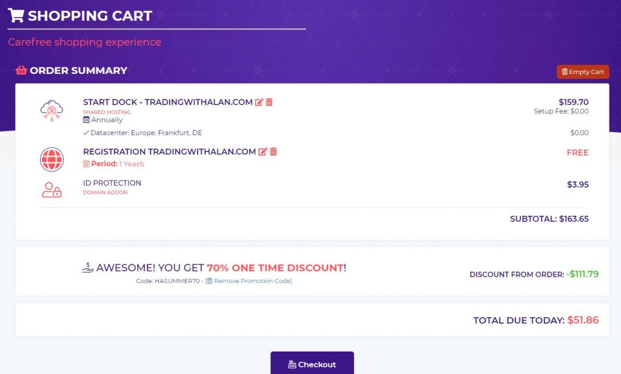Click the calendar icon next to Annually
The height and width of the screenshot is (374, 621).
[86, 120]
